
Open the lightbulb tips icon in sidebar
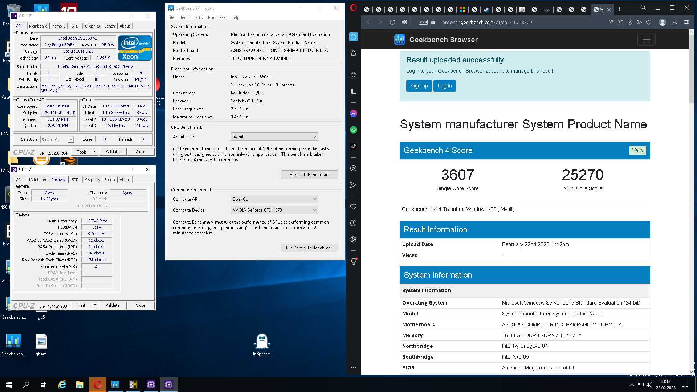pyautogui.click(x=354, y=262)
